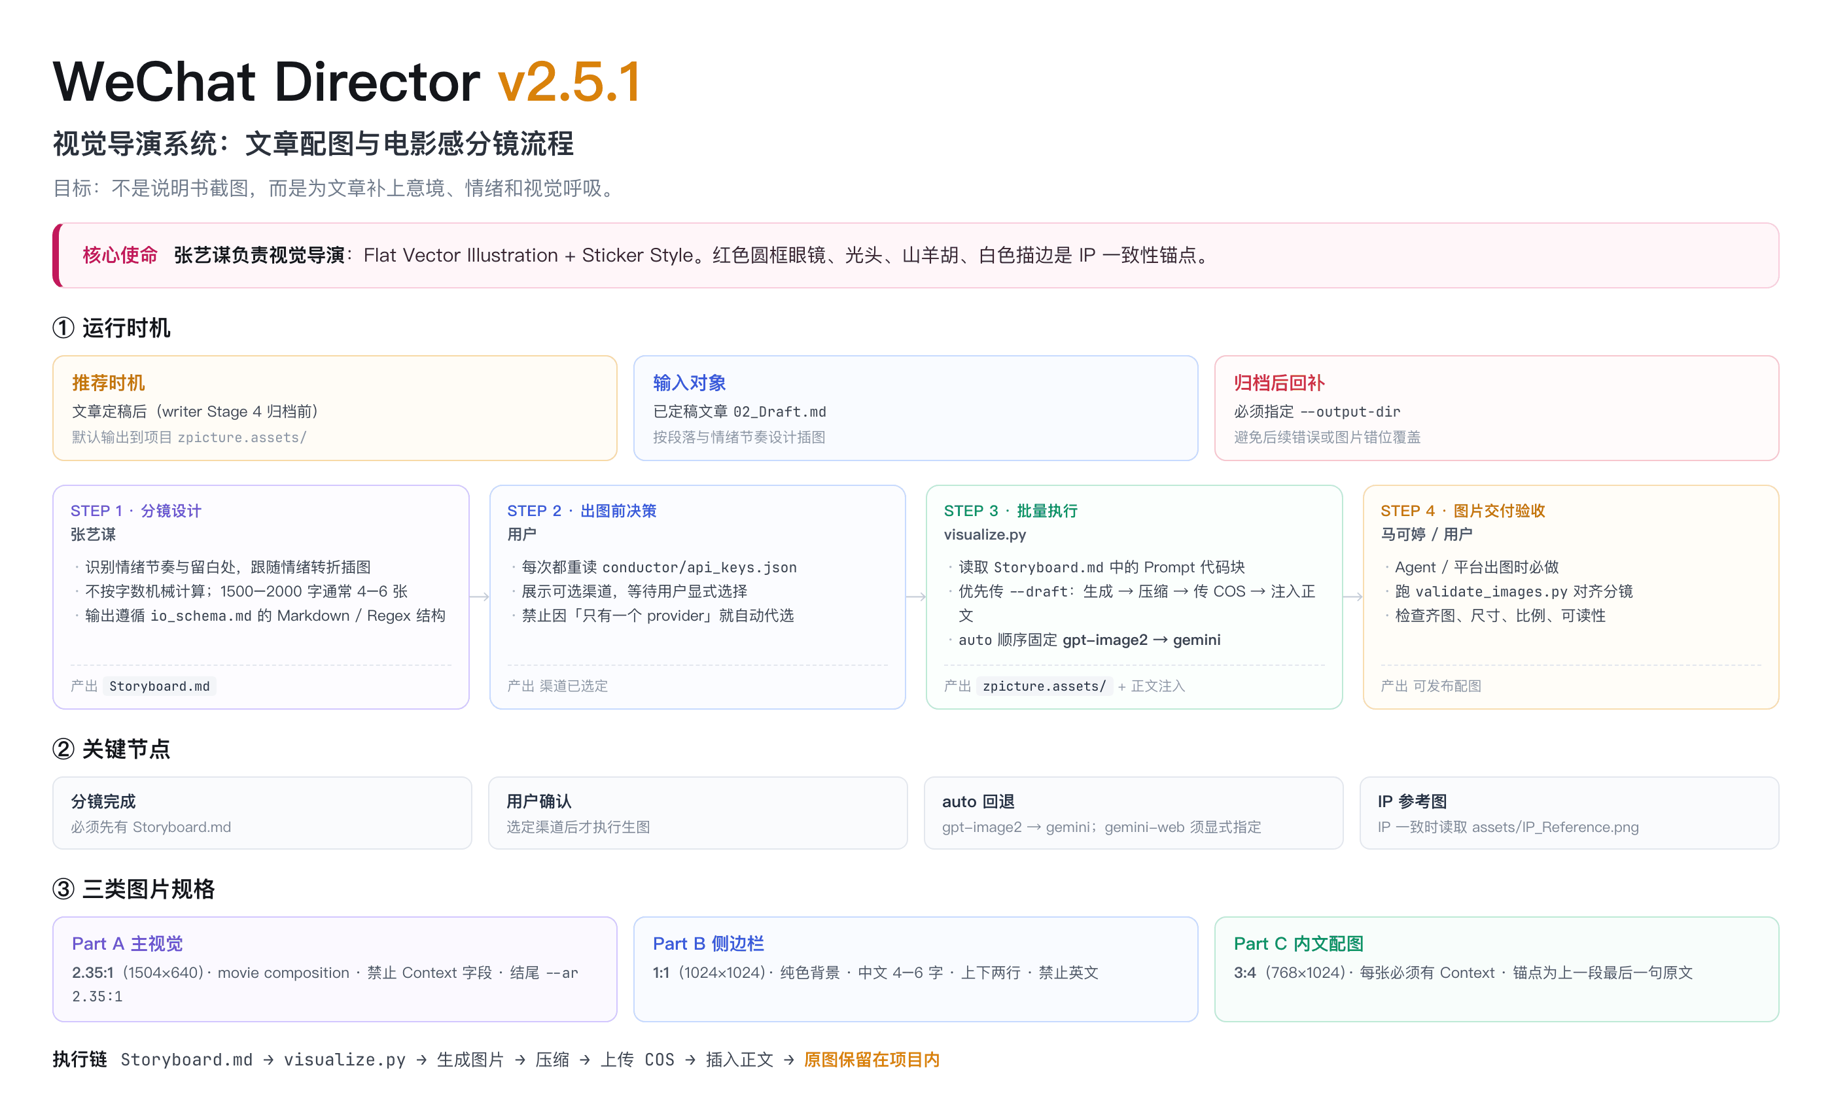Click the Part C 内文配图 heading

coord(1299,944)
